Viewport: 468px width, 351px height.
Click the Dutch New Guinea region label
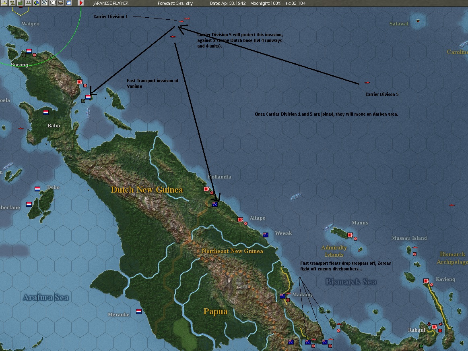click(x=146, y=189)
